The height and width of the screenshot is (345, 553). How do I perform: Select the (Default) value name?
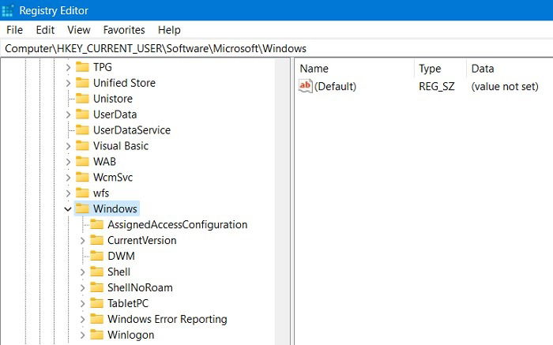click(335, 86)
